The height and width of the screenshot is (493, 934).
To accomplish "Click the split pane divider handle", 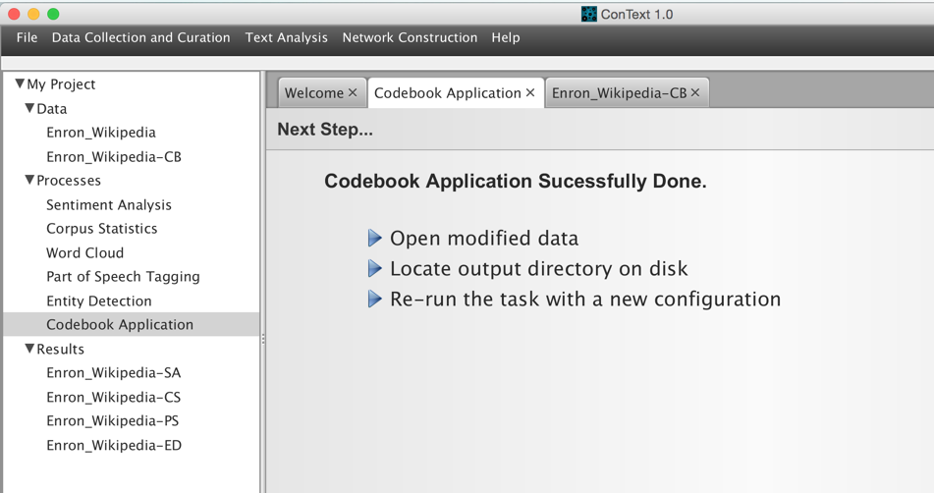I will tap(262, 340).
